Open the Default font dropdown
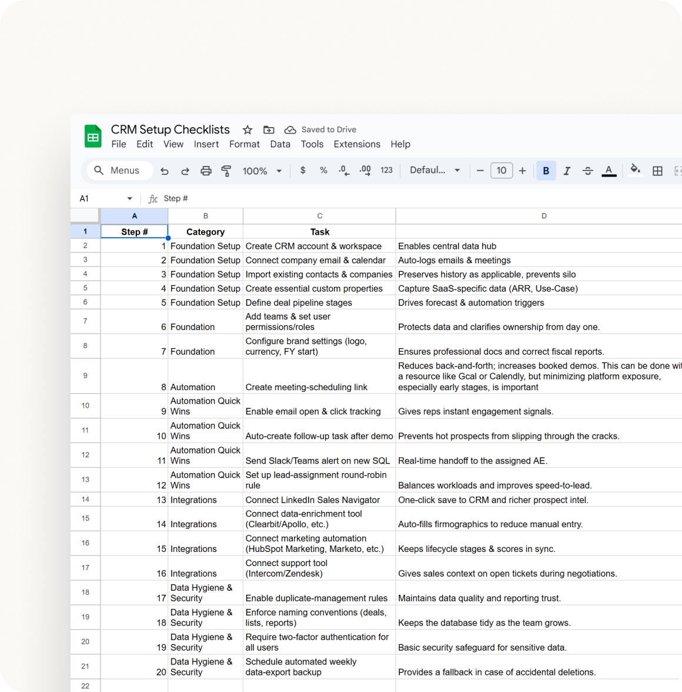This screenshot has height=692, width=682. [x=434, y=171]
